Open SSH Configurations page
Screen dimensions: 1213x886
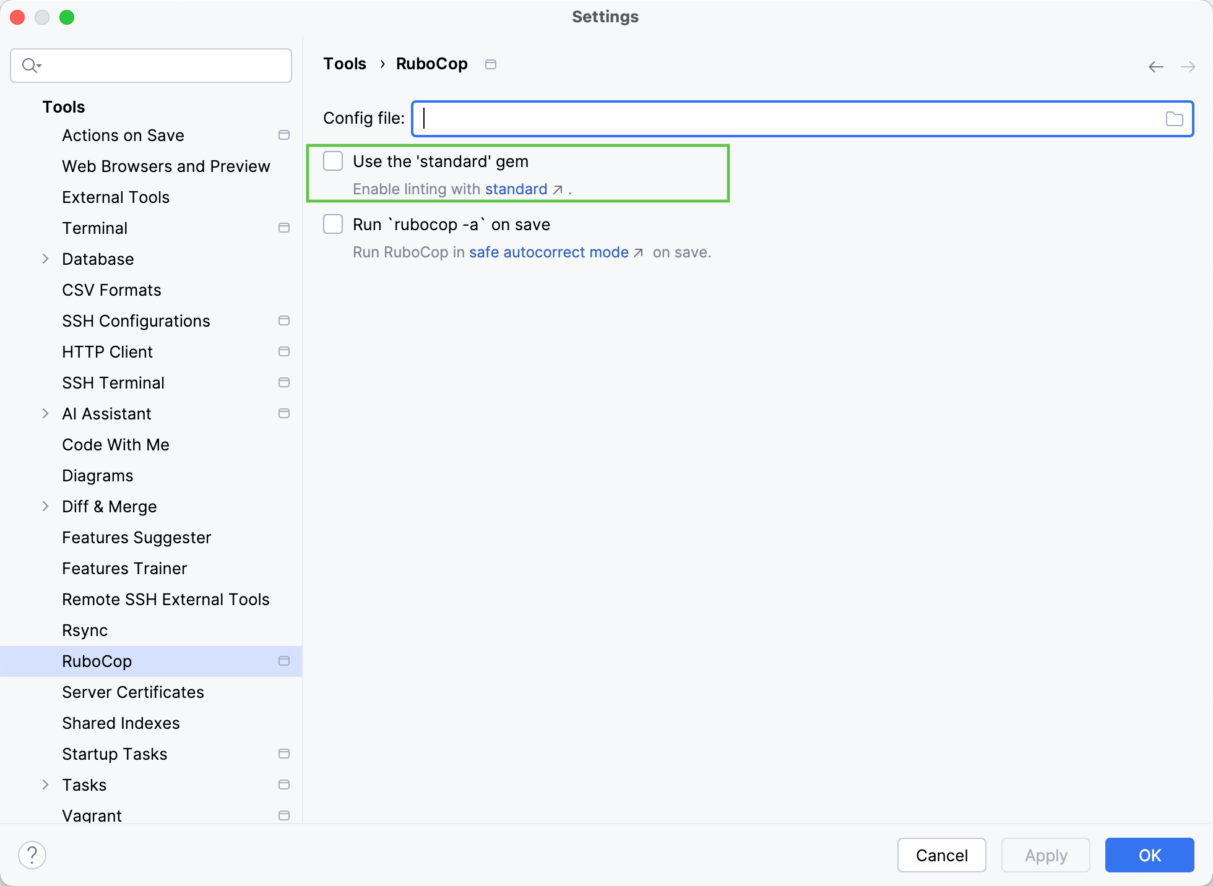pyautogui.click(x=136, y=320)
